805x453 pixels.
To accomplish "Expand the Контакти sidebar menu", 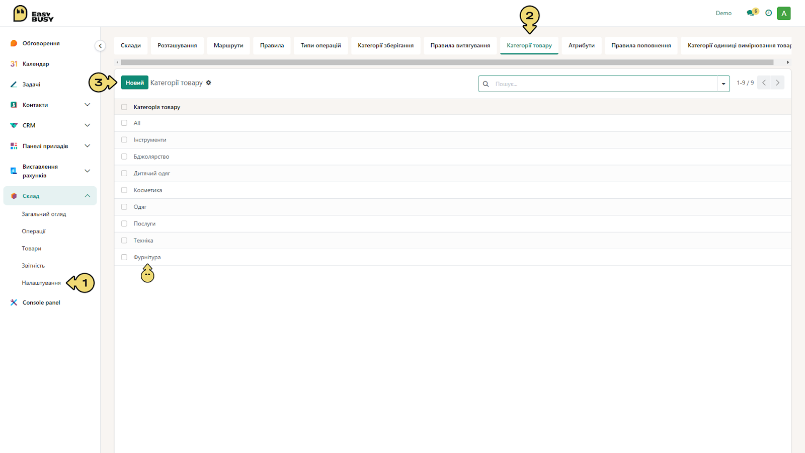I will [87, 105].
